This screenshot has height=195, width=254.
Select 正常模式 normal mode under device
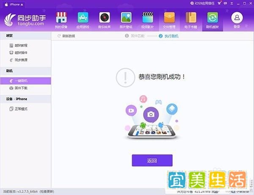tap(18, 109)
